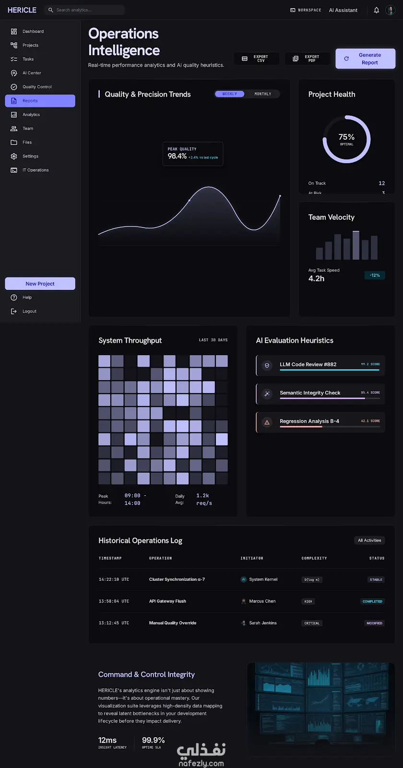The image size is (403, 768).
Task: Click the Workspace icon in header
Action: tap(293, 10)
